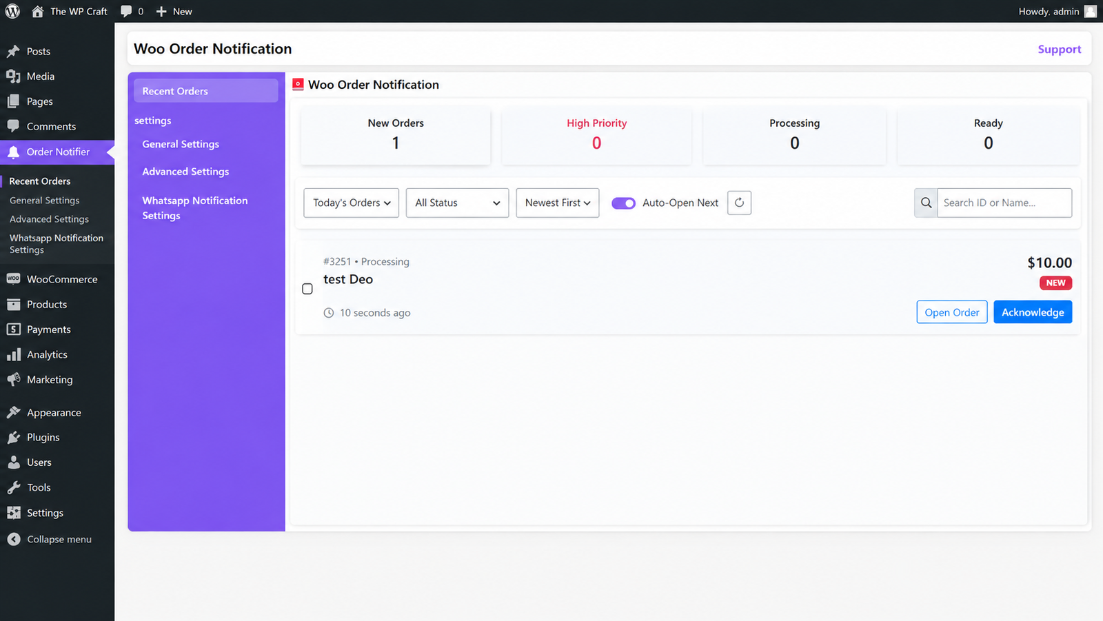Click the Order Notifier bell icon

(x=13, y=152)
